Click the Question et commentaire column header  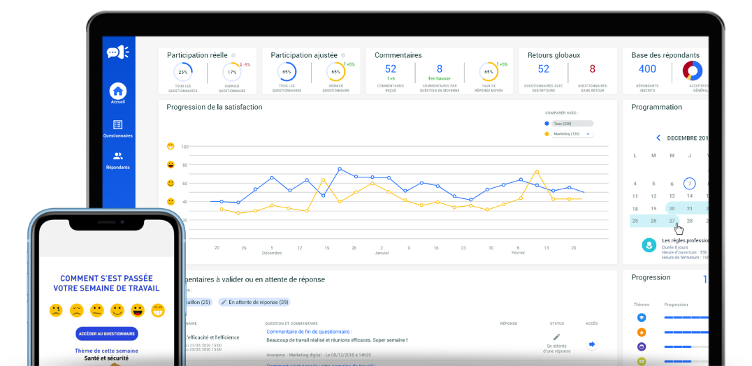(x=291, y=323)
